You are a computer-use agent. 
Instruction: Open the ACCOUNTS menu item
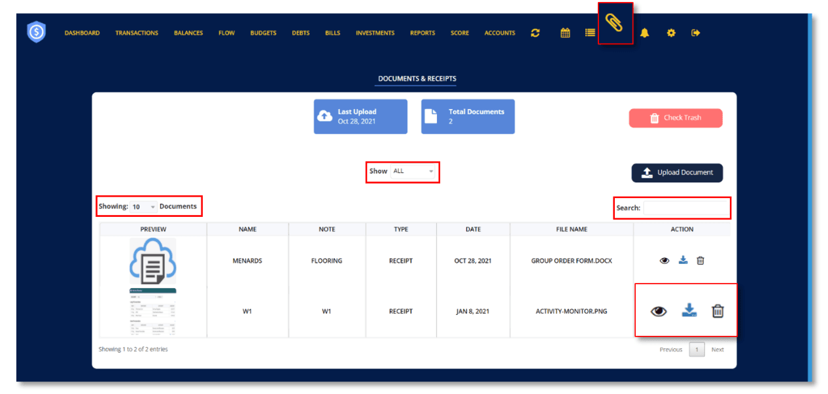(500, 33)
